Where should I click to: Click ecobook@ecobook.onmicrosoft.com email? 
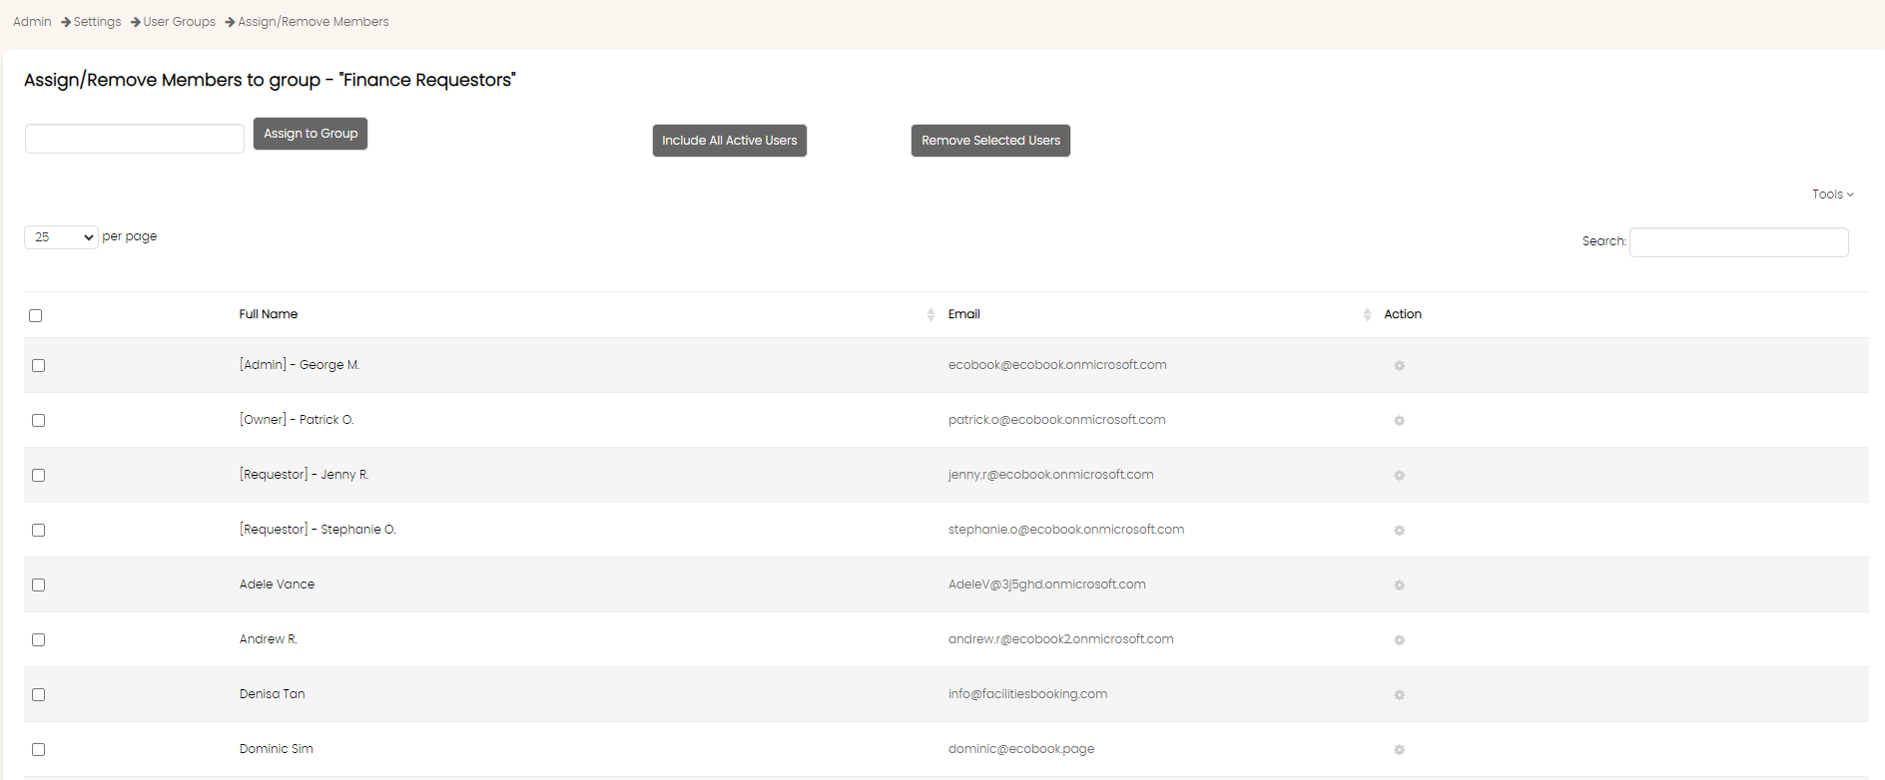[x=1057, y=365]
